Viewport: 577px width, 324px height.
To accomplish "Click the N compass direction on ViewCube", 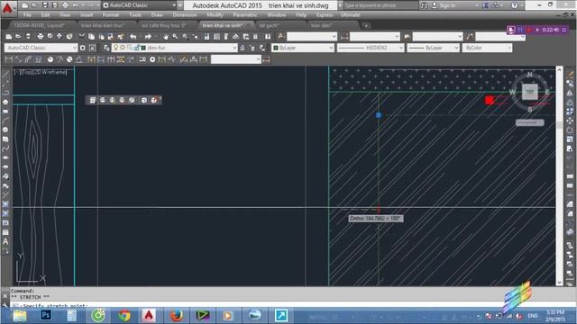I will (529, 75).
